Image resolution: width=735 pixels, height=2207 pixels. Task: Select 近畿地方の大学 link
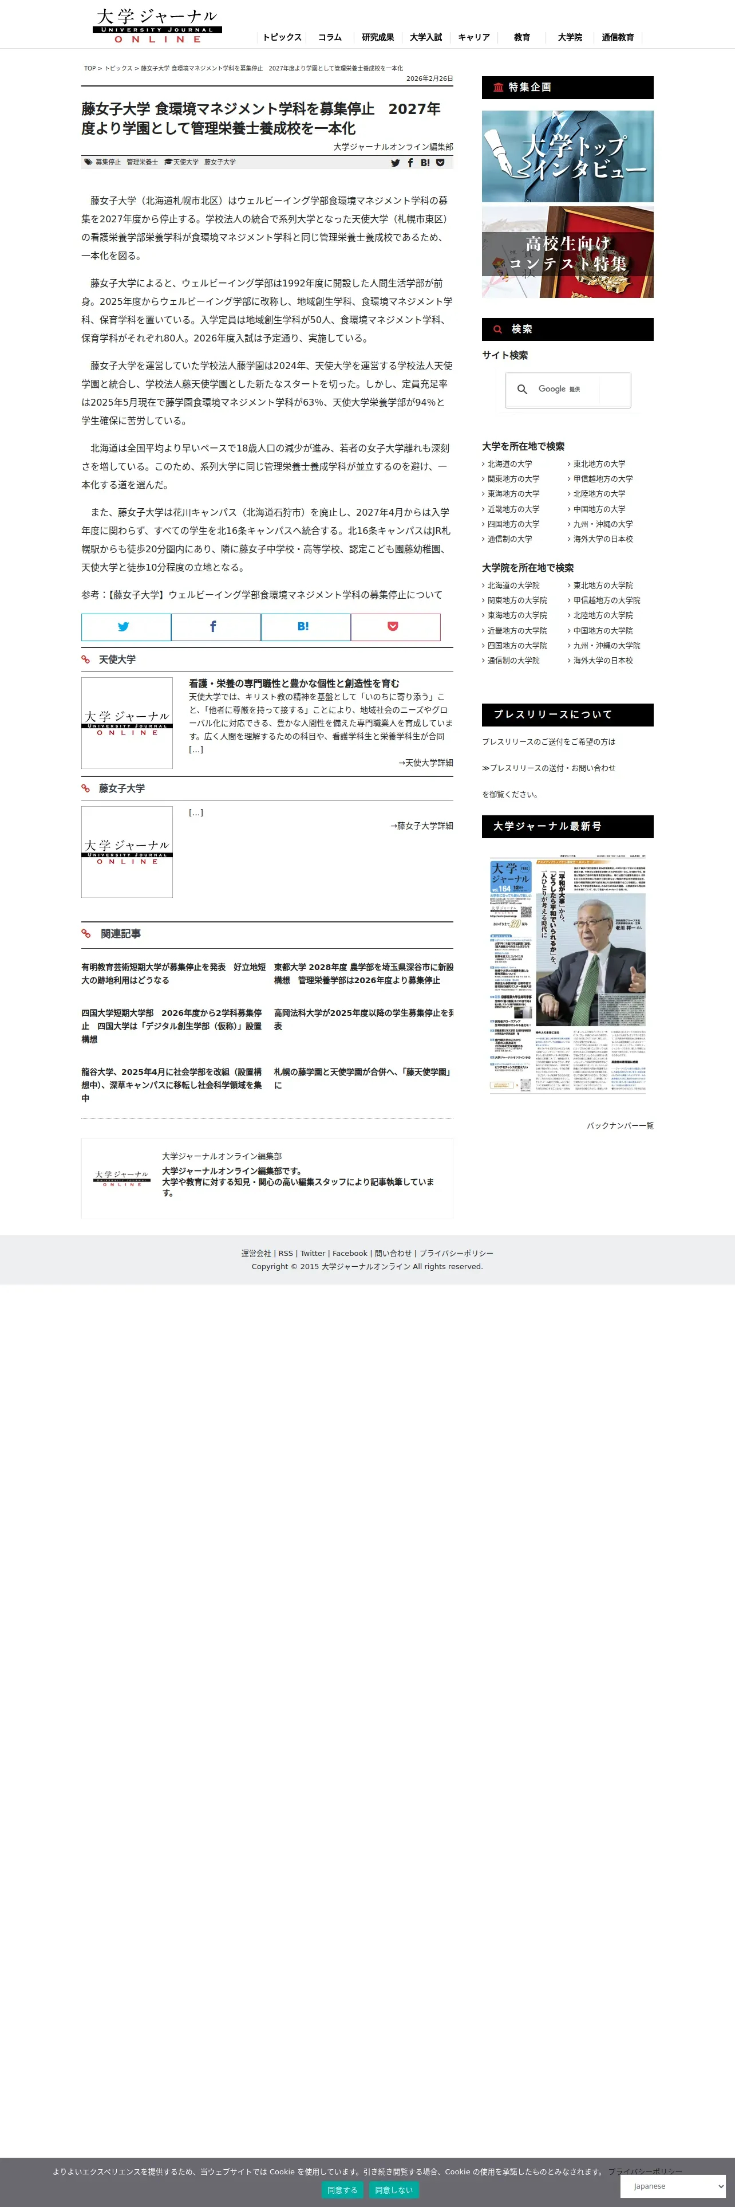513,509
